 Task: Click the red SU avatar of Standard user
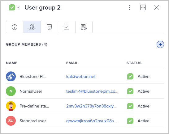[x=11, y=121]
